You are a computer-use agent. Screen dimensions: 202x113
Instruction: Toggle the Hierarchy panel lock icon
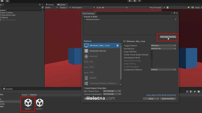[x=40, y=5]
